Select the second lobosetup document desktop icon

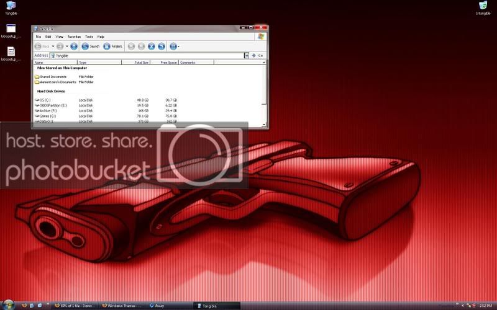11,54
